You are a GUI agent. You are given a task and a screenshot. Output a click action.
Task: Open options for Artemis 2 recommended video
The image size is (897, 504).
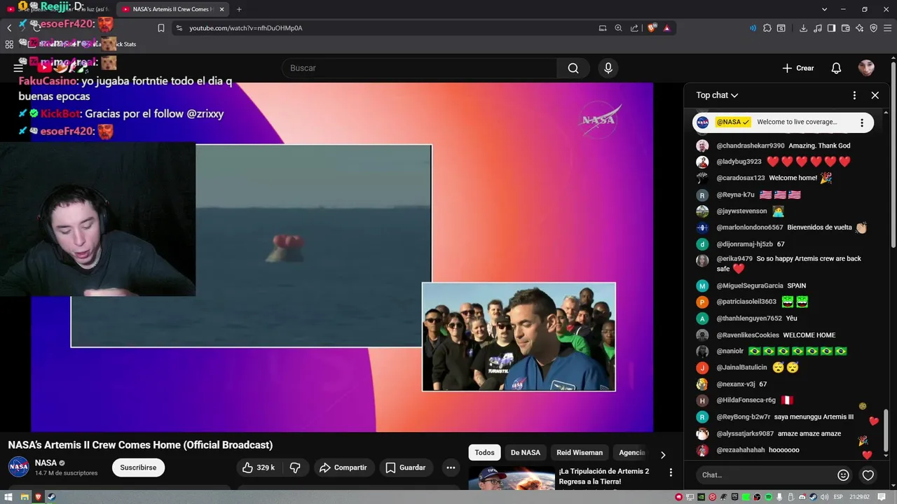[x=671, y=473]
